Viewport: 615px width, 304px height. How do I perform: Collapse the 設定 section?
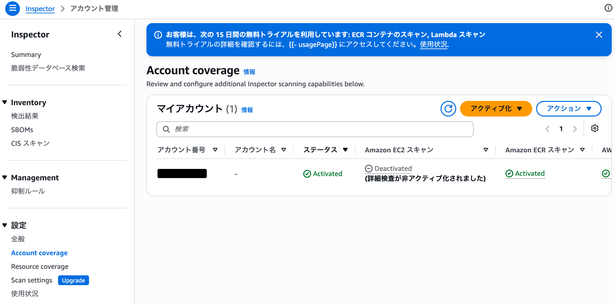coord(5,225)
